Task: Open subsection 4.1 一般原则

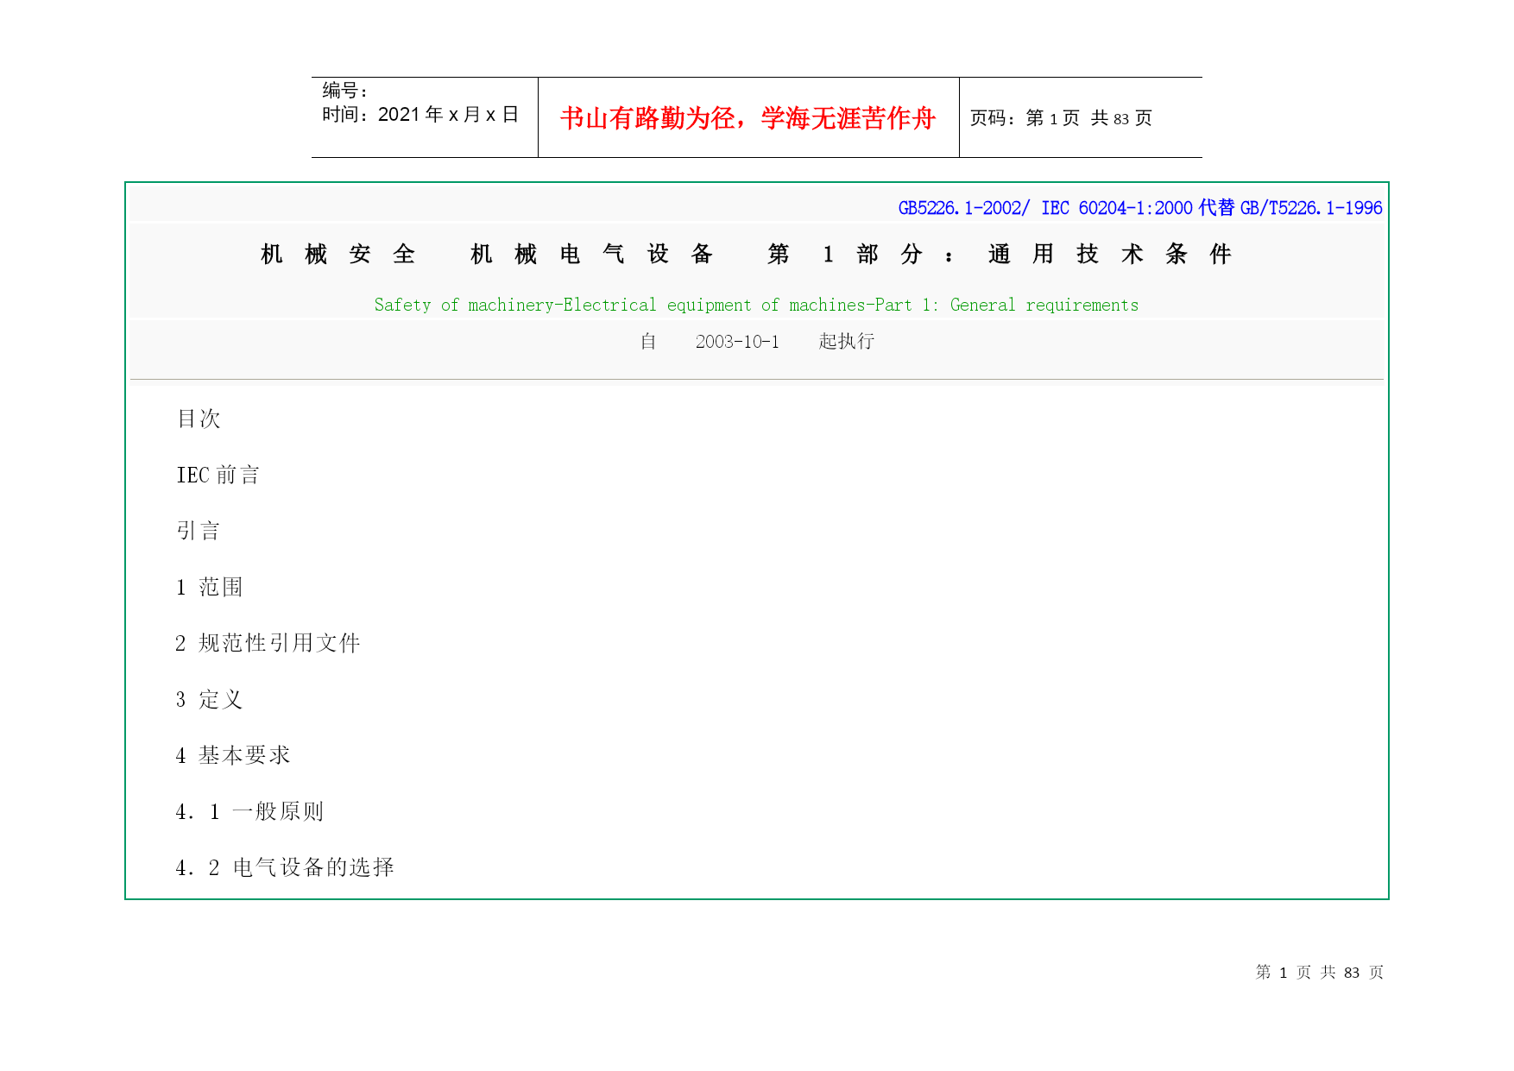Action: click(249, 811)
